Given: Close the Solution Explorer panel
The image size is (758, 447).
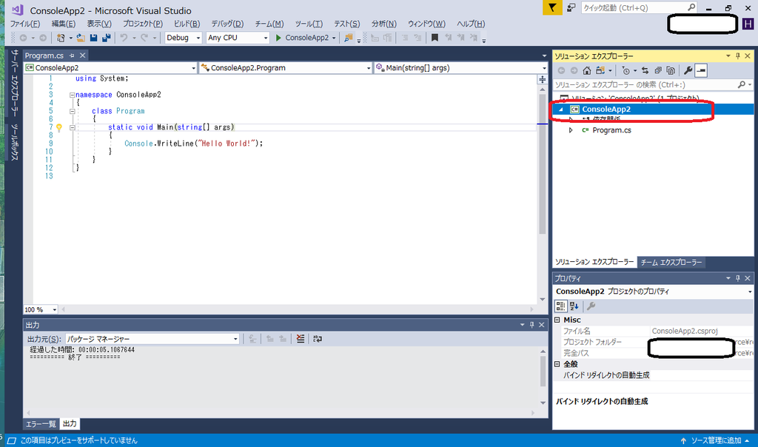Looking at the screenshot, I should coord(748,56).
